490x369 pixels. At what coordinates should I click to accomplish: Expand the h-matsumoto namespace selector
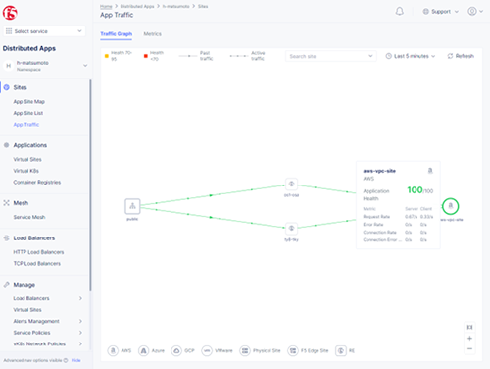tap(45, 66)
